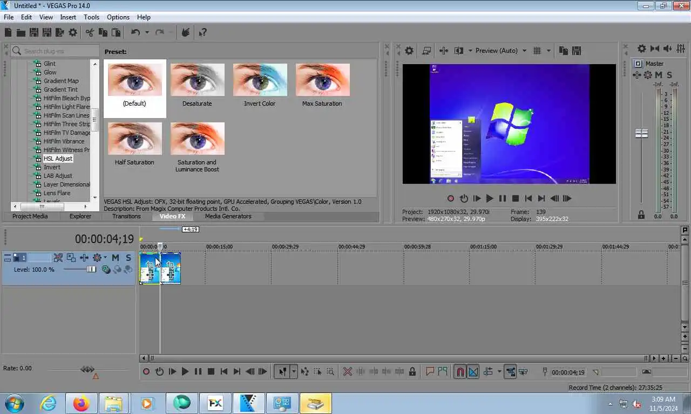Toggle Enable Snapping magnet button
The height and width of the screenshot is (414, 691).
click(x=459, y=371)
